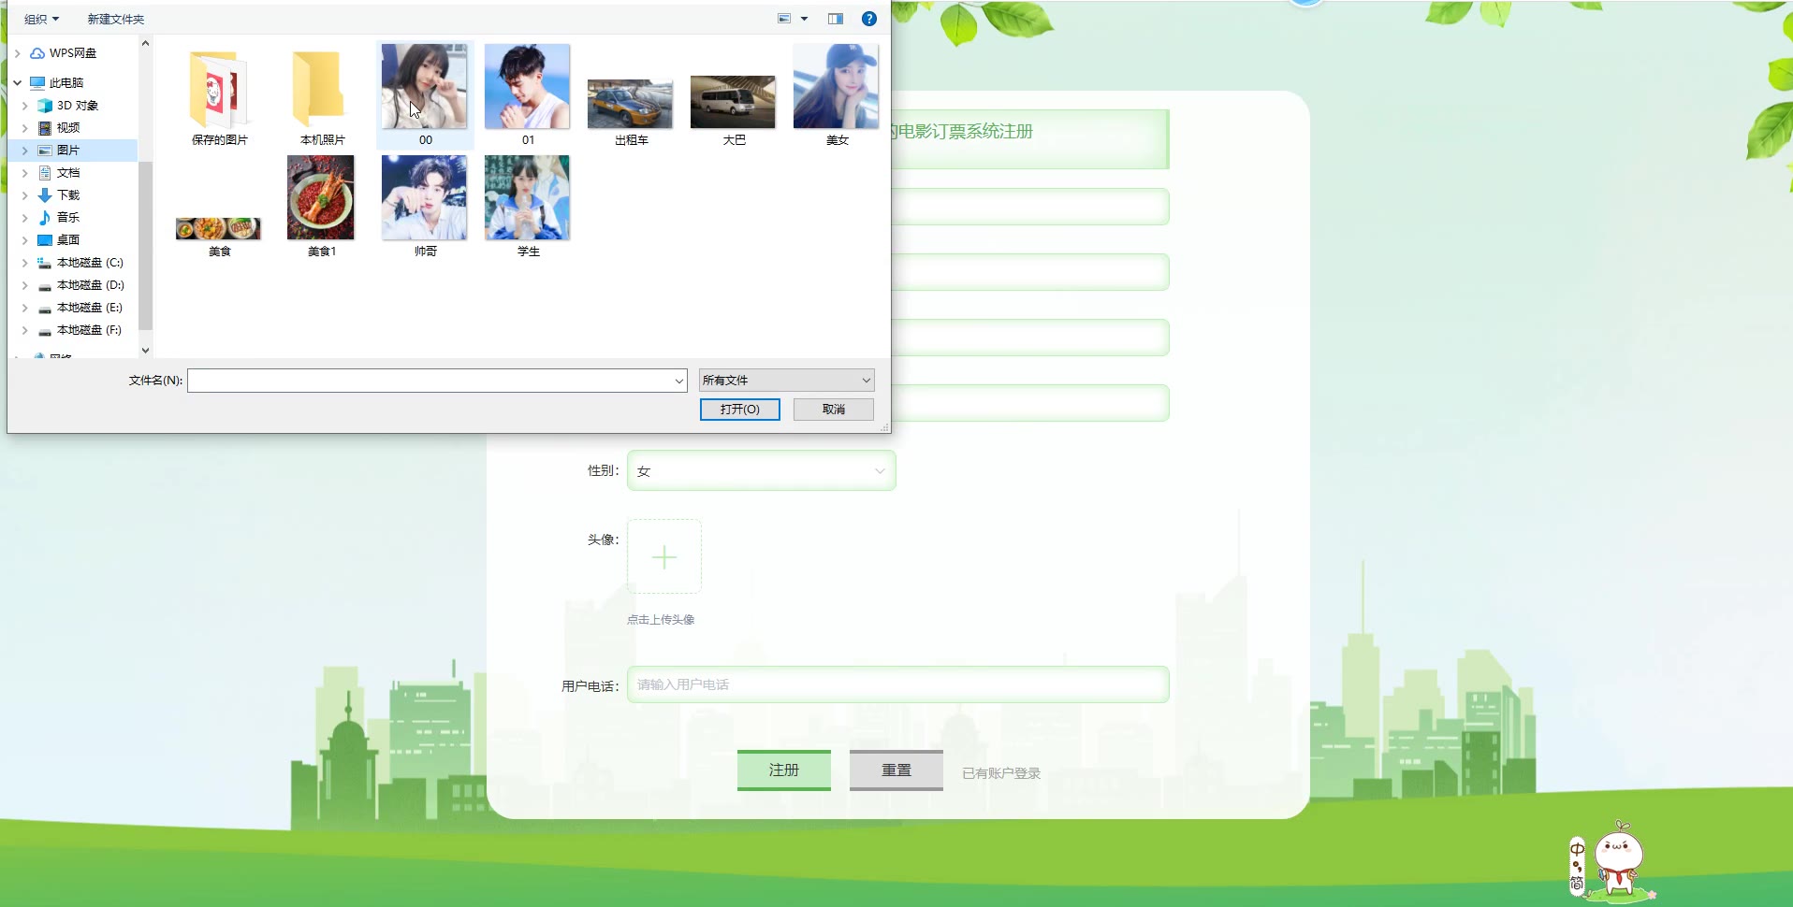Screen dimensions: 1793x907
Task: Click the 重置 reset button
Action: (x=896, y=770)
